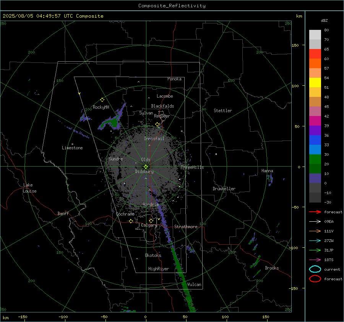This screenshot has width=344, height=322.
Task: Click the current legend label
Action: pyautogui.click(x=332, y=269)
